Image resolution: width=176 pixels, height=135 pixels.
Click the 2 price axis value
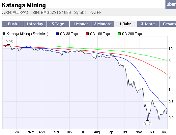pyautogui.click(x=170, y=77)
